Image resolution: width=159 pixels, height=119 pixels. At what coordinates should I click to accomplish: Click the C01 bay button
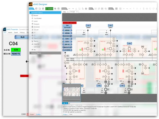[x=88, y=25]
